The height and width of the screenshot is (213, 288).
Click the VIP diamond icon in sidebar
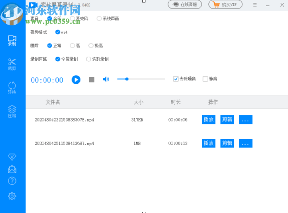(12, 157)
